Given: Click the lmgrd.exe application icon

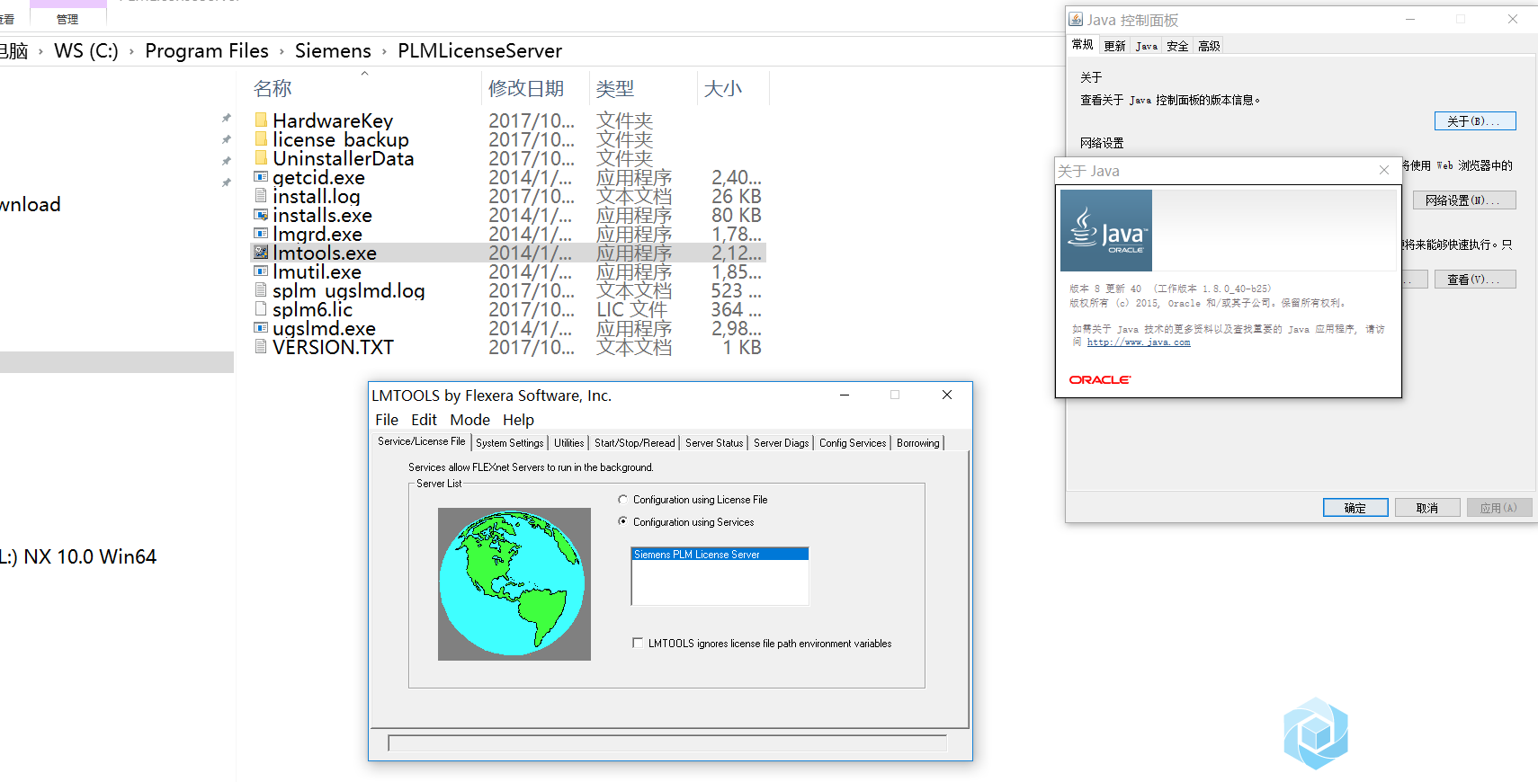Looking at the screenshot, I should click(261, 234).
